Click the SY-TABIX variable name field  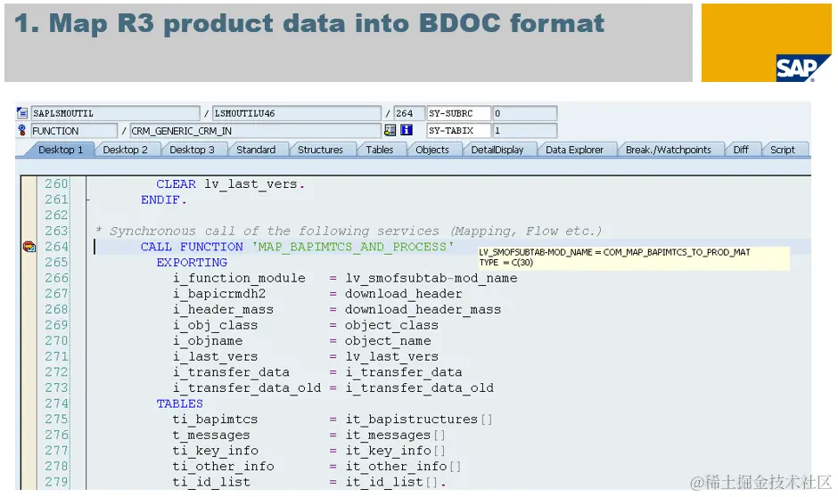458,130
